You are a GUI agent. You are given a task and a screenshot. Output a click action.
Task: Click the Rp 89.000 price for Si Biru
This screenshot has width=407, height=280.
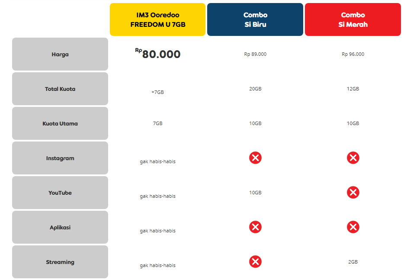(x=255, y=54)
